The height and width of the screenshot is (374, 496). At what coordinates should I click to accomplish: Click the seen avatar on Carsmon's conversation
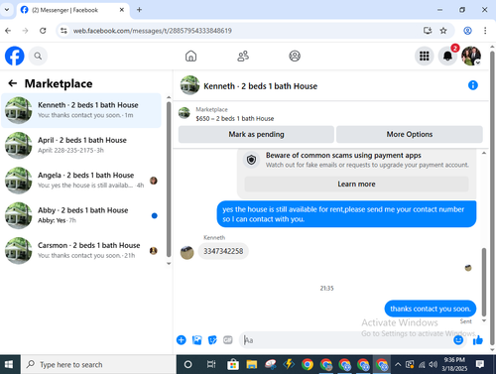click(154, 251)
